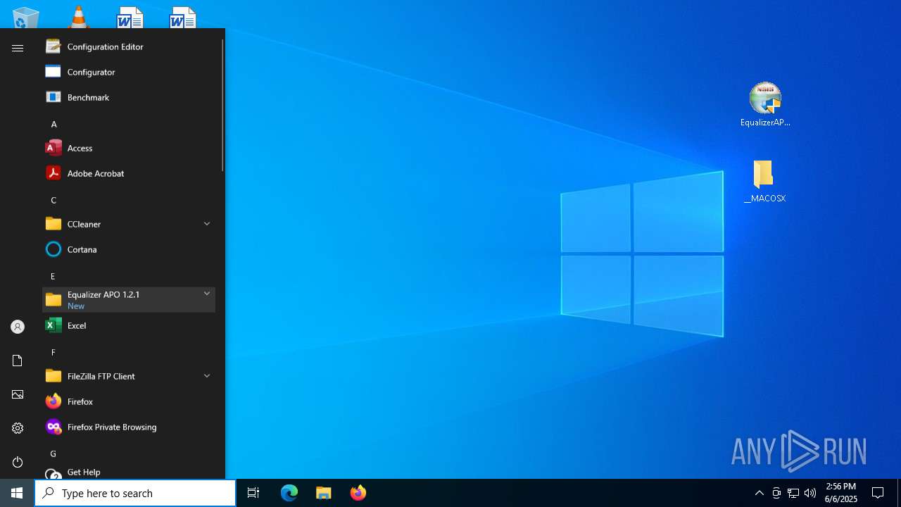Select the VLC media player desktop icon
The height and width of the screenshot is (507, 901).
coord(78,17)
